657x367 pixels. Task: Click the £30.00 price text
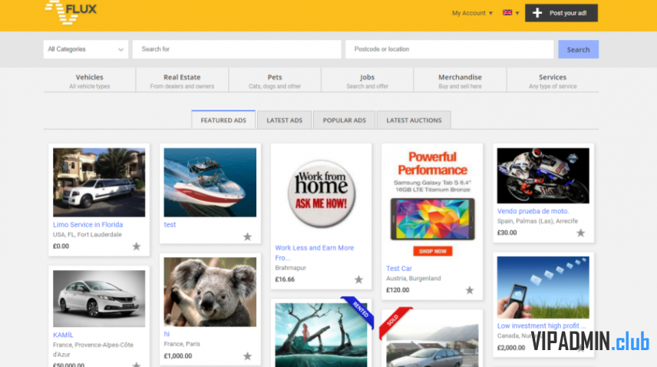point(507,233)
